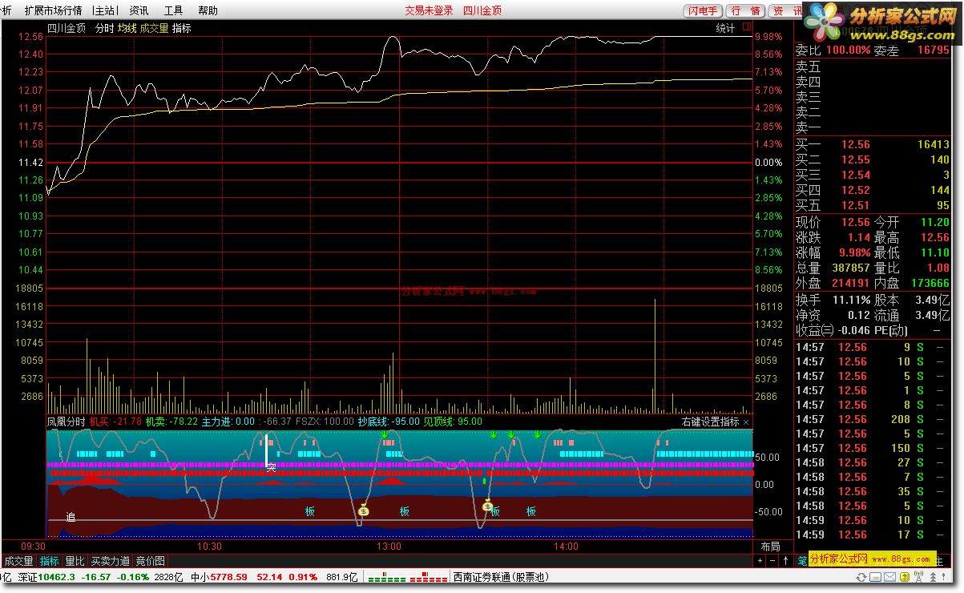Viewport: 964px width, 593px height.
Task: Click 西南证券联通(股票池) server label
Action: coord(501,576)
